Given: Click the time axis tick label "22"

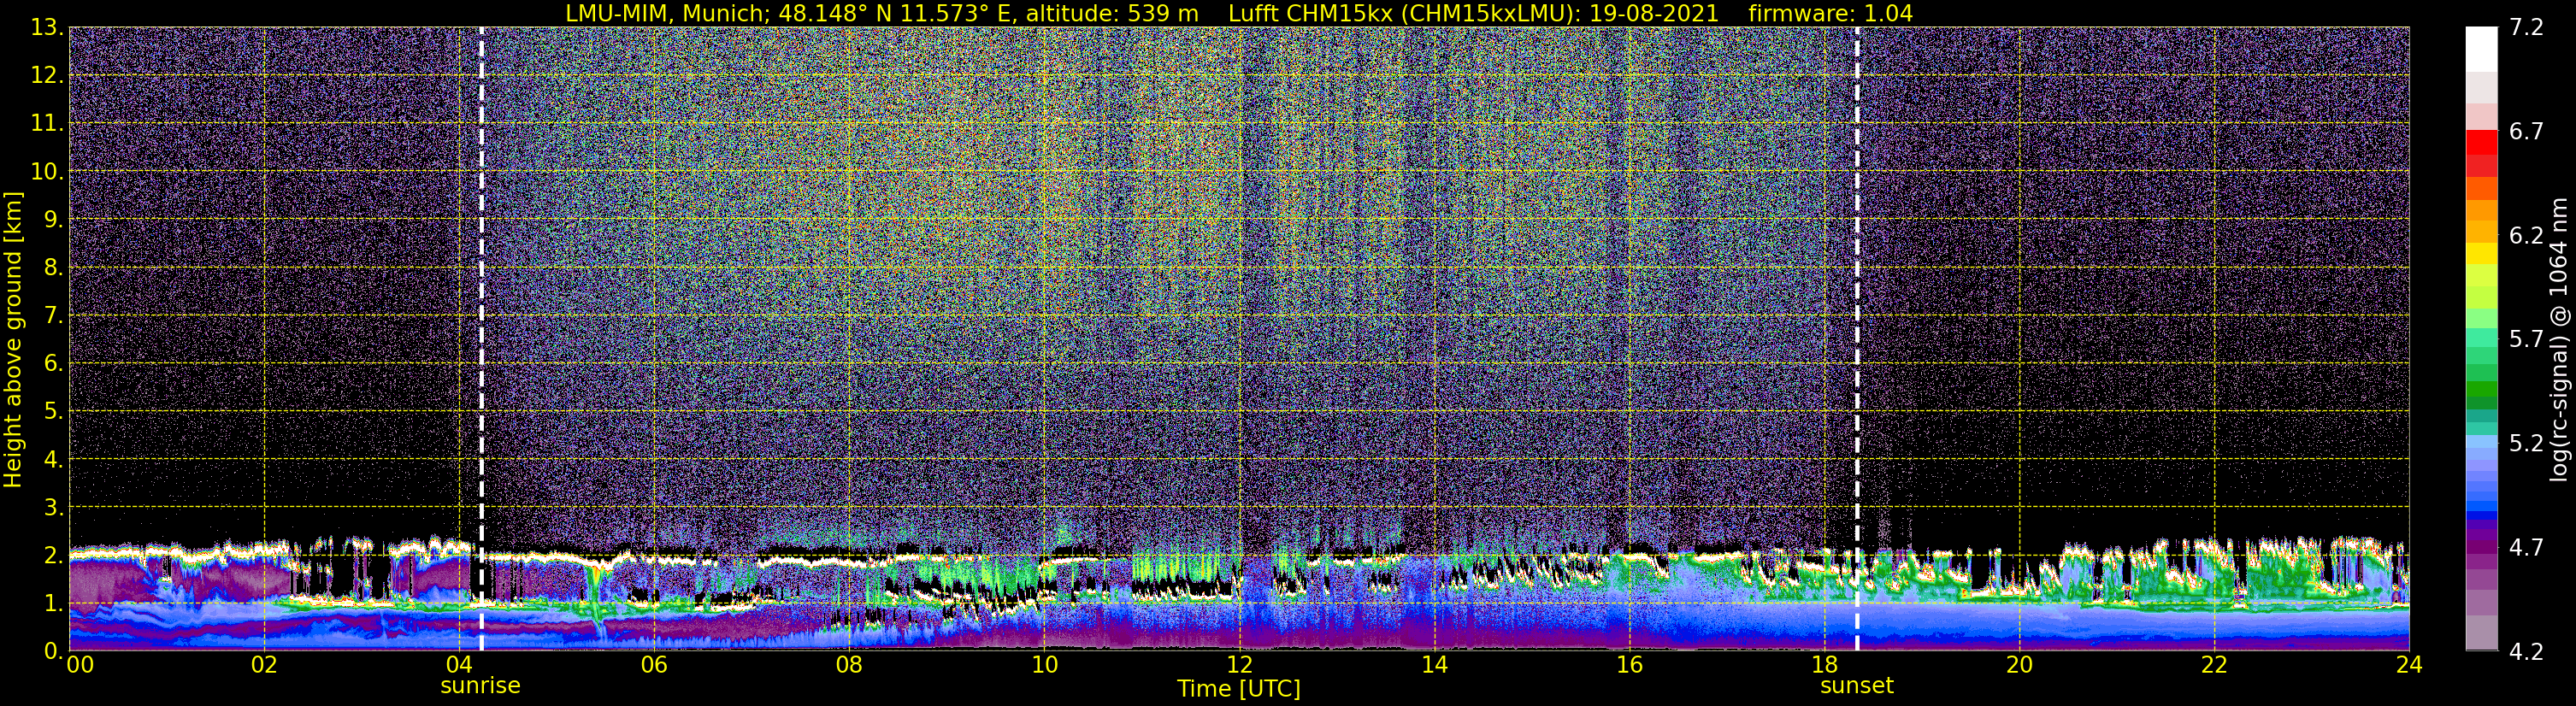Looking at the screenshot, I should coord(2214,665).
